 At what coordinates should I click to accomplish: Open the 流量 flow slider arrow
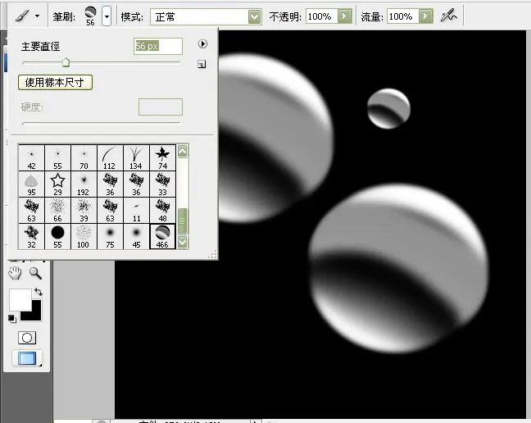426,16
